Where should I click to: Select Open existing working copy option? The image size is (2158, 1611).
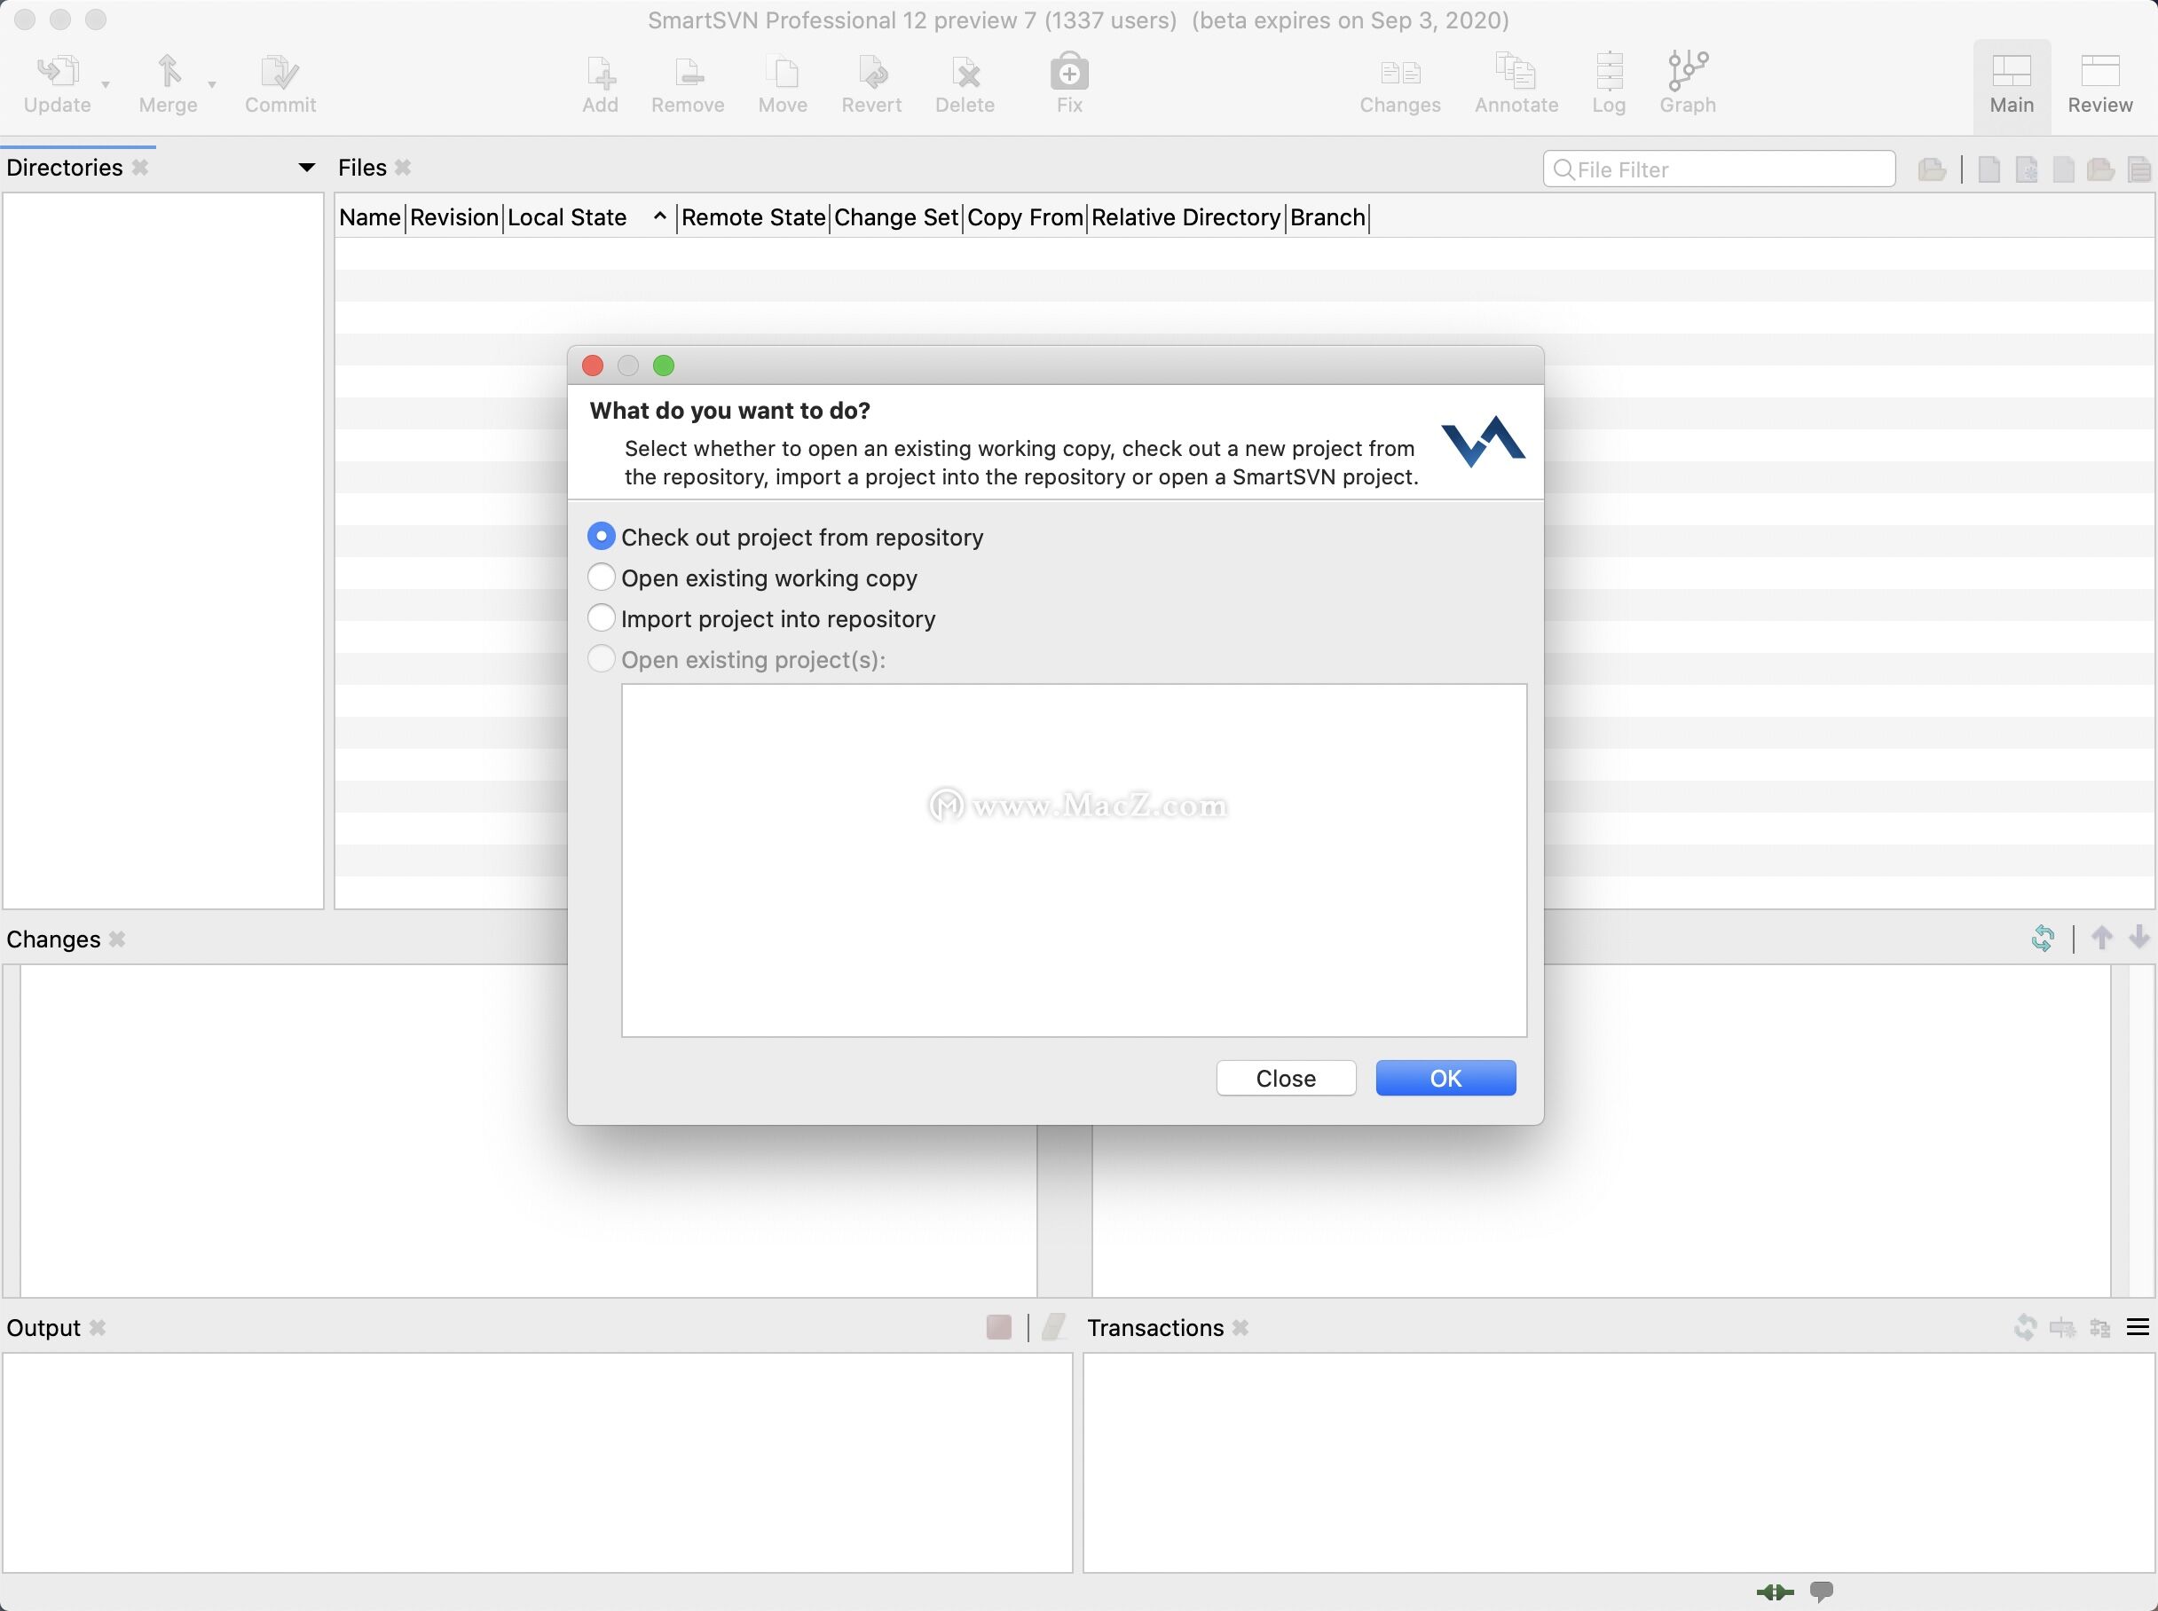point(601,577)
